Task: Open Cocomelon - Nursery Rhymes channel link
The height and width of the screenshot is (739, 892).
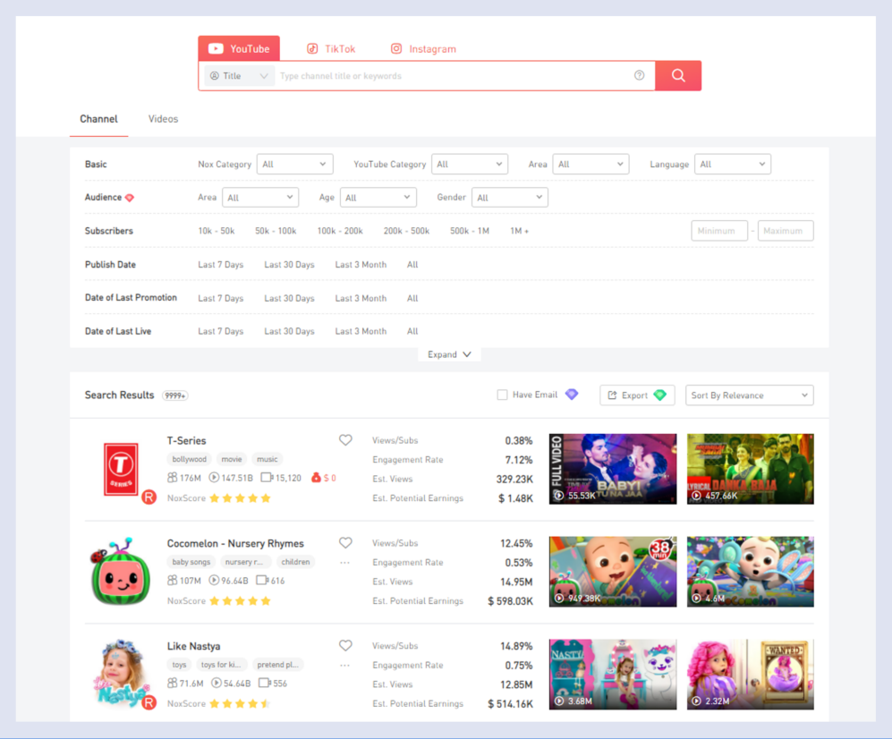Action: pos(235,543)
